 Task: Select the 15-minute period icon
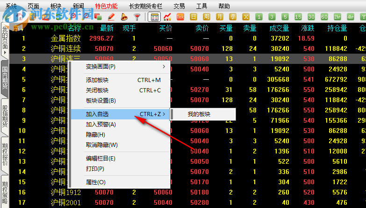click(298, 17)
